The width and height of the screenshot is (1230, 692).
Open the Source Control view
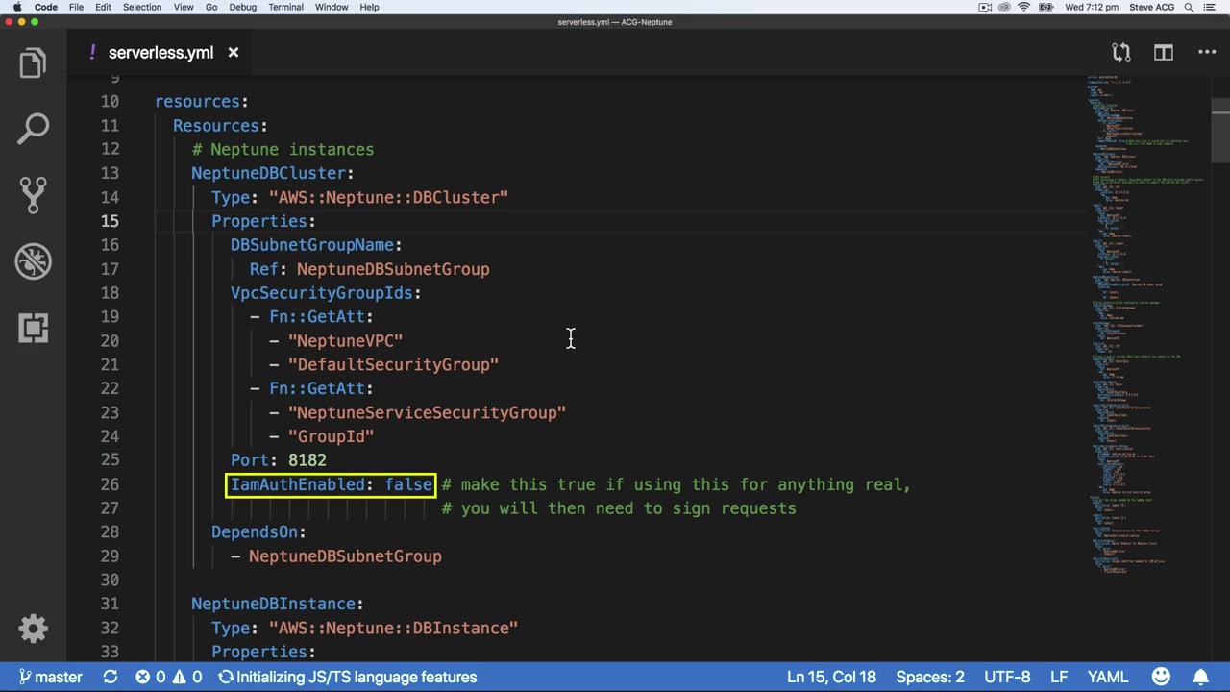coord(33,194)
